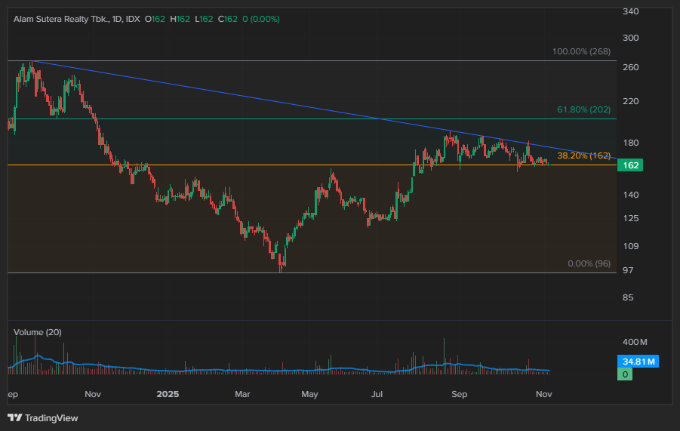Click the 0 (0.00%) price change text
The width and height of the screenshot is (680, 431).
point(264,18)
